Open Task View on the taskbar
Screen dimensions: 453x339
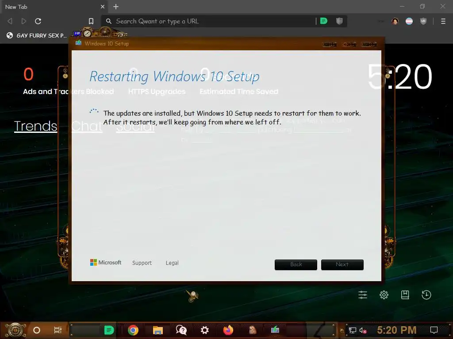coord(58,330)
